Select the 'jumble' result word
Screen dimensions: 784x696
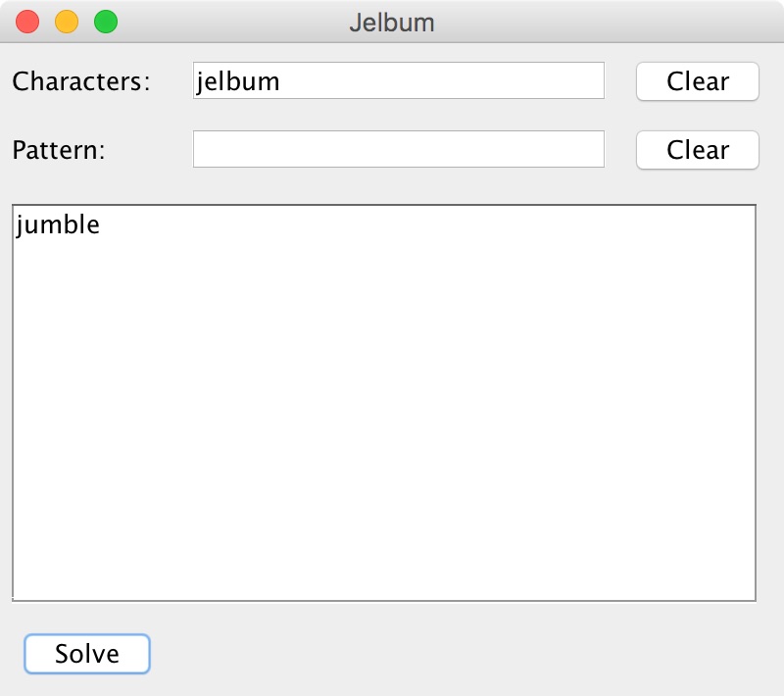tap(59, 224)
